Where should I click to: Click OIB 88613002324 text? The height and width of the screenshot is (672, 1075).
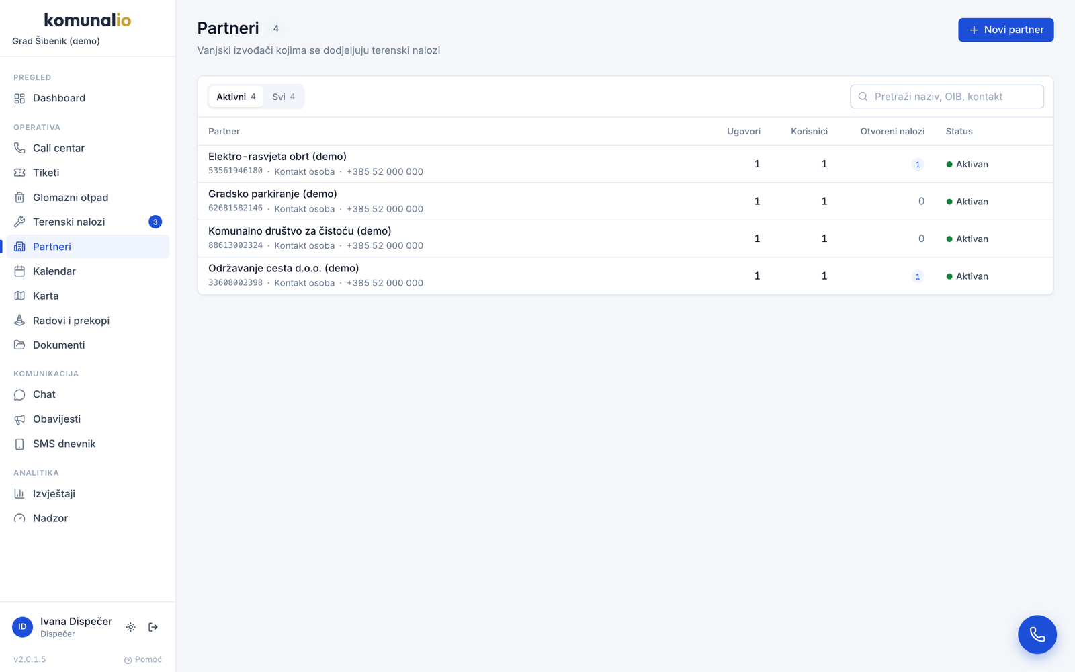(x=235, y=245)
